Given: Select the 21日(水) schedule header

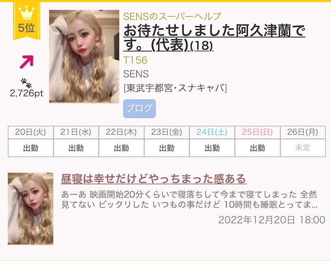Looking at the screenshot, I should tap(76, 132).
